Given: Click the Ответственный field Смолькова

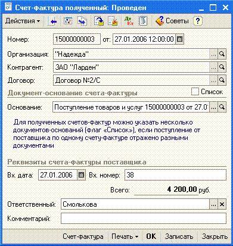Looking at the screenshot, I should pyautogui.click(x=135, y=204).
